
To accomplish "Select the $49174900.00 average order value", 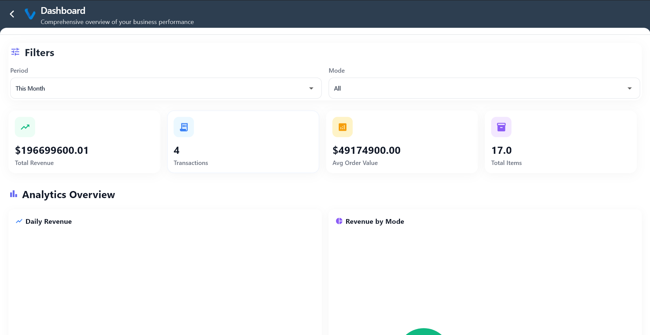I will coord(366,150).
